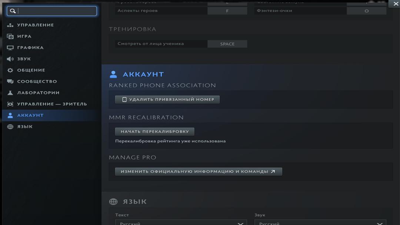Click the Управление — Зритель eye icon

(x=10, y=104)
